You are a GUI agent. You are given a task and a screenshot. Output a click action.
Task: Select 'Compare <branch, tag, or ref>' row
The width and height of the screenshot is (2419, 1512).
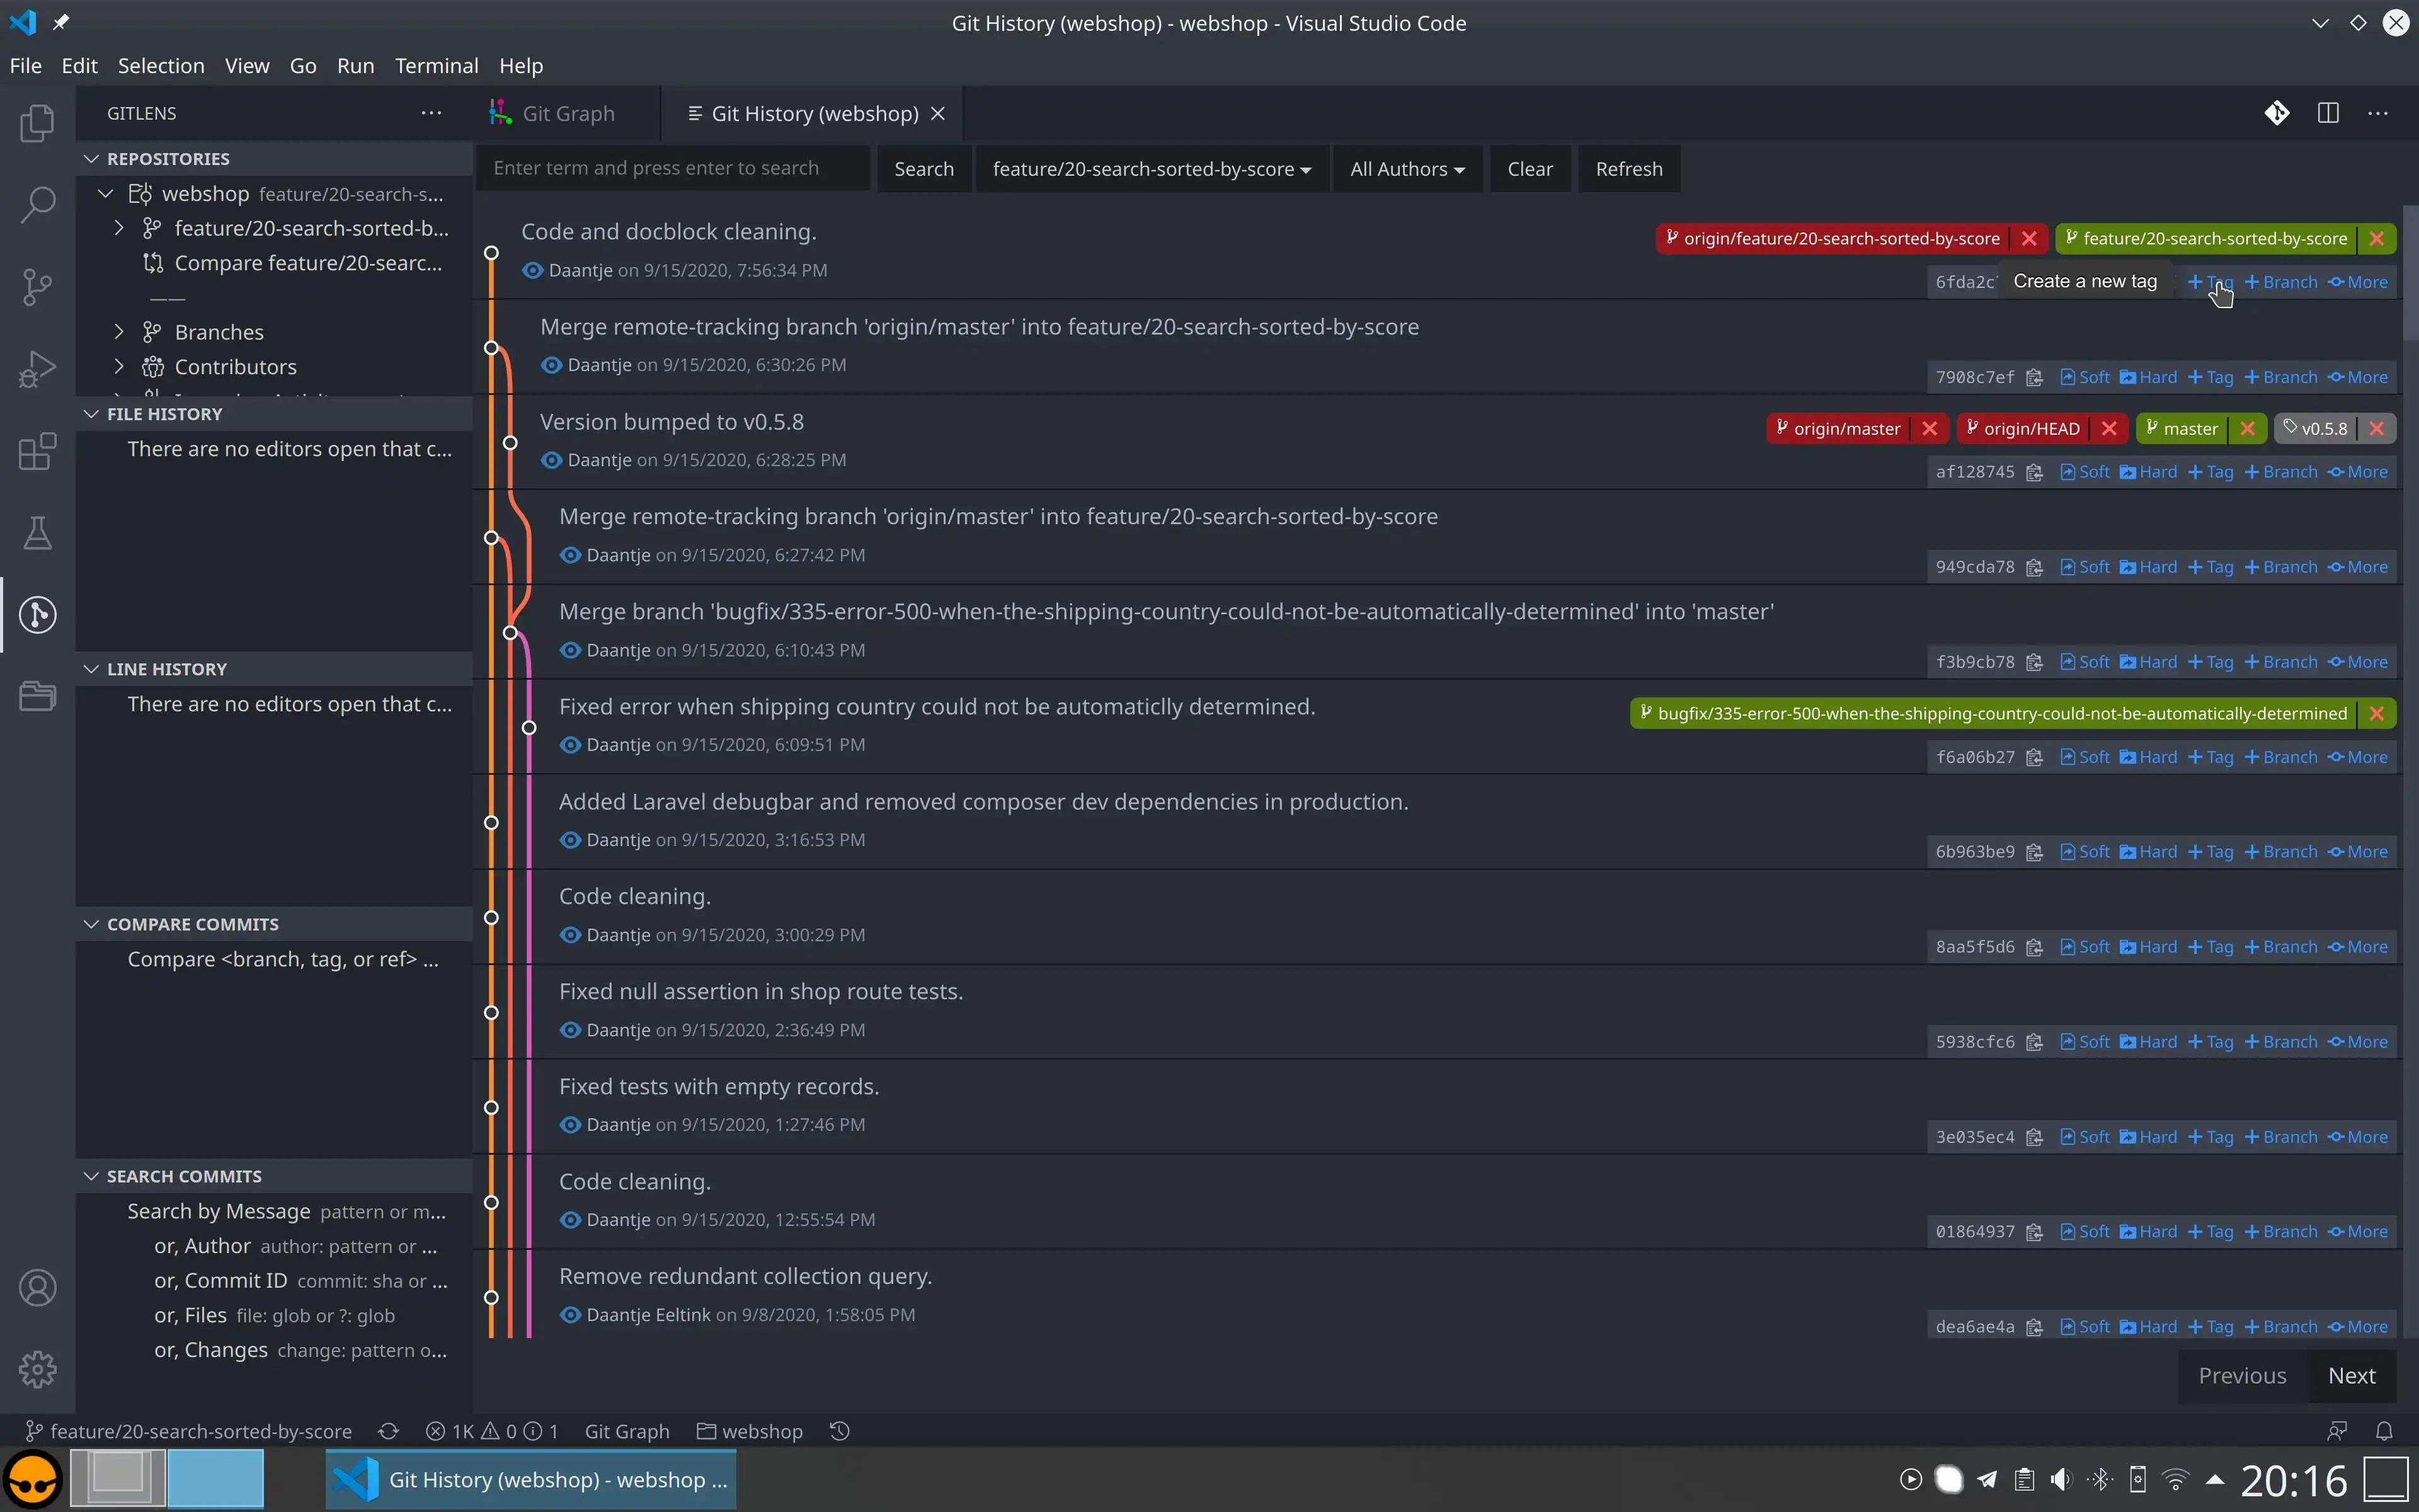click(x=274, y=959)
